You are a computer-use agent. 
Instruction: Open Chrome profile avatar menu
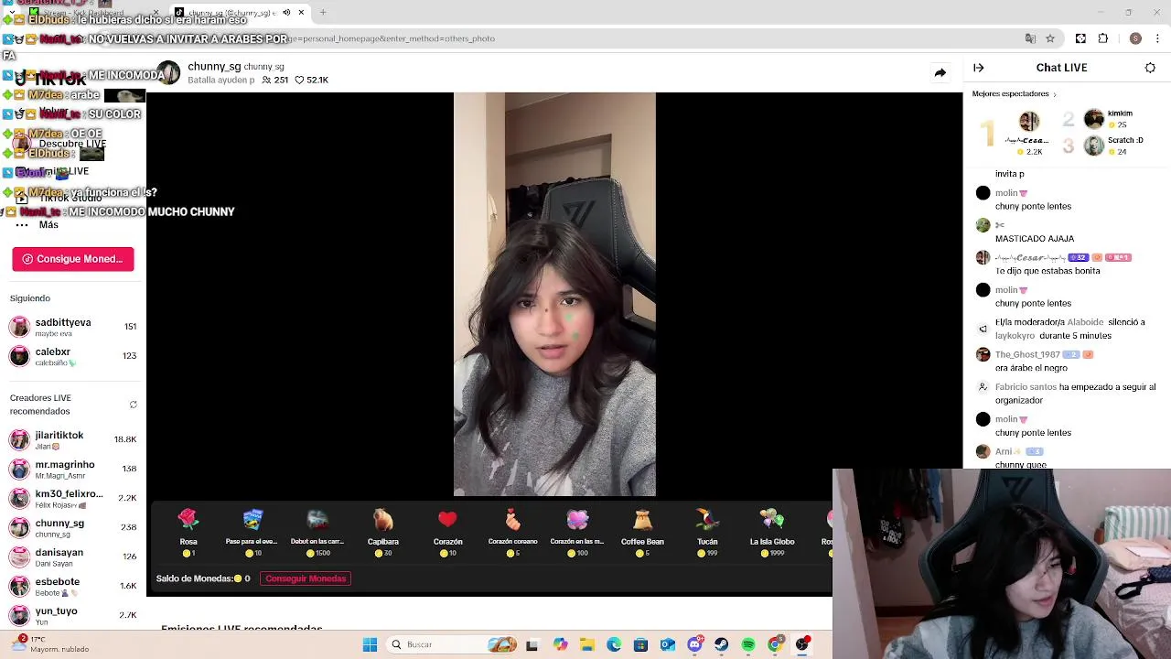(x=1135, y=38)
